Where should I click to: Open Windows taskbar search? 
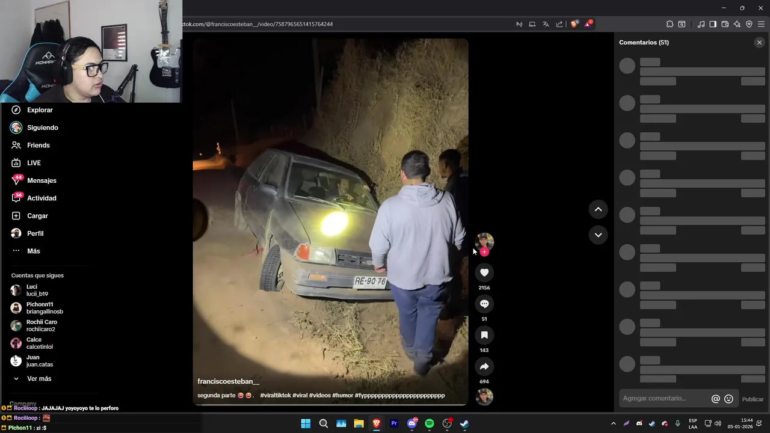(324, 423)
